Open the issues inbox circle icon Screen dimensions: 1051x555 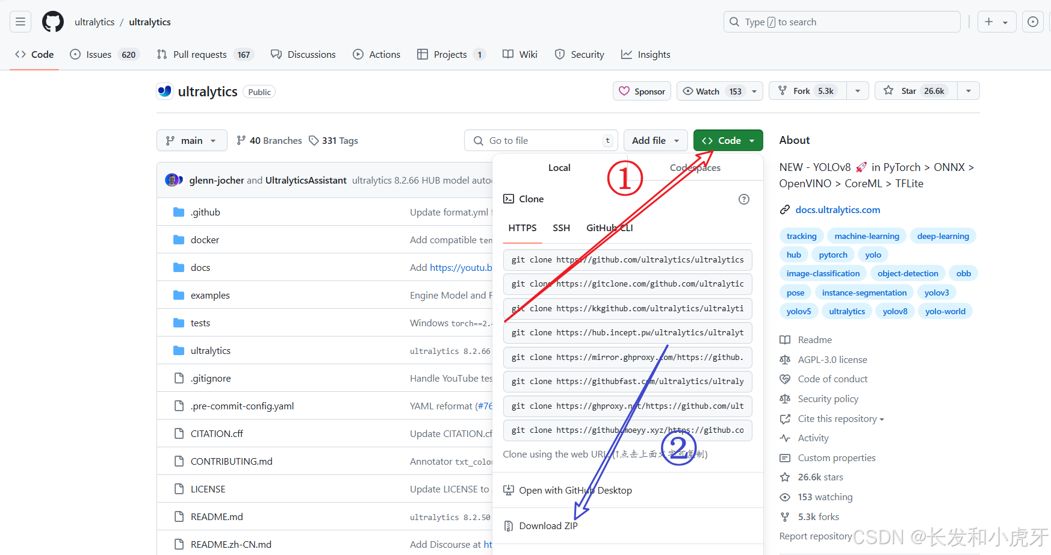coord(1033,22)
